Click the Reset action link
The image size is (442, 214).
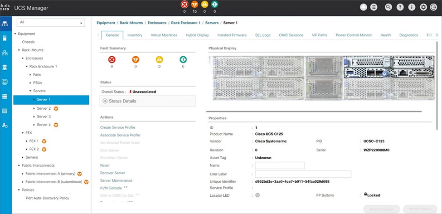[x=105, y=165]
